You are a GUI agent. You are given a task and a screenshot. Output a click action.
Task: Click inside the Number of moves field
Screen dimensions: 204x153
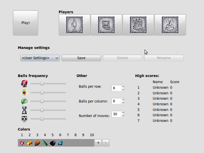point(116,114)
